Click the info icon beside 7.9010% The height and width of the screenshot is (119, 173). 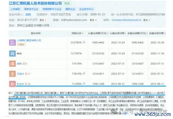tap(84, 73)
